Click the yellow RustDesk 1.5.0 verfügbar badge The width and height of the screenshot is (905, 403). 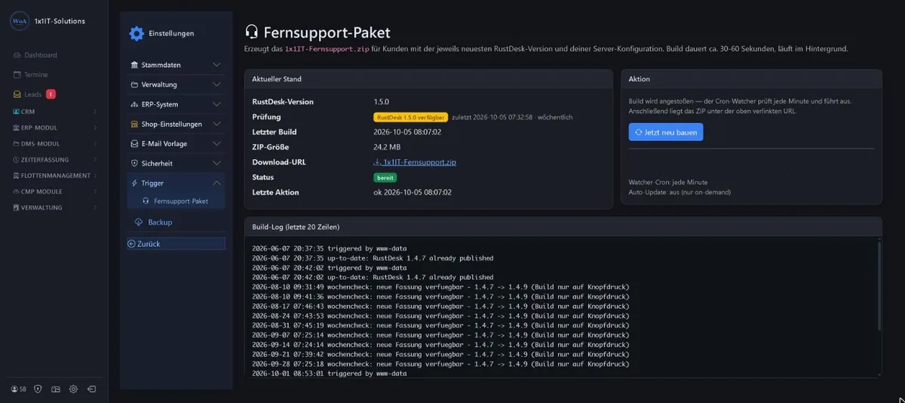point(410,117)
